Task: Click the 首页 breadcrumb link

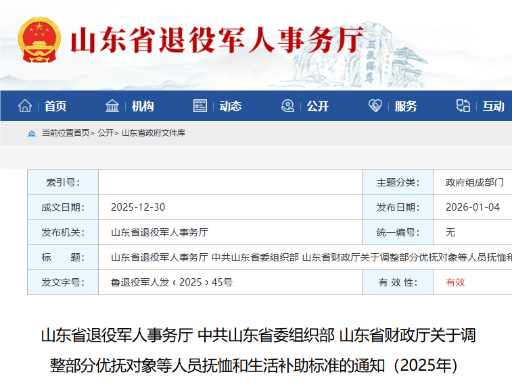Action: (x=82, y=133)
